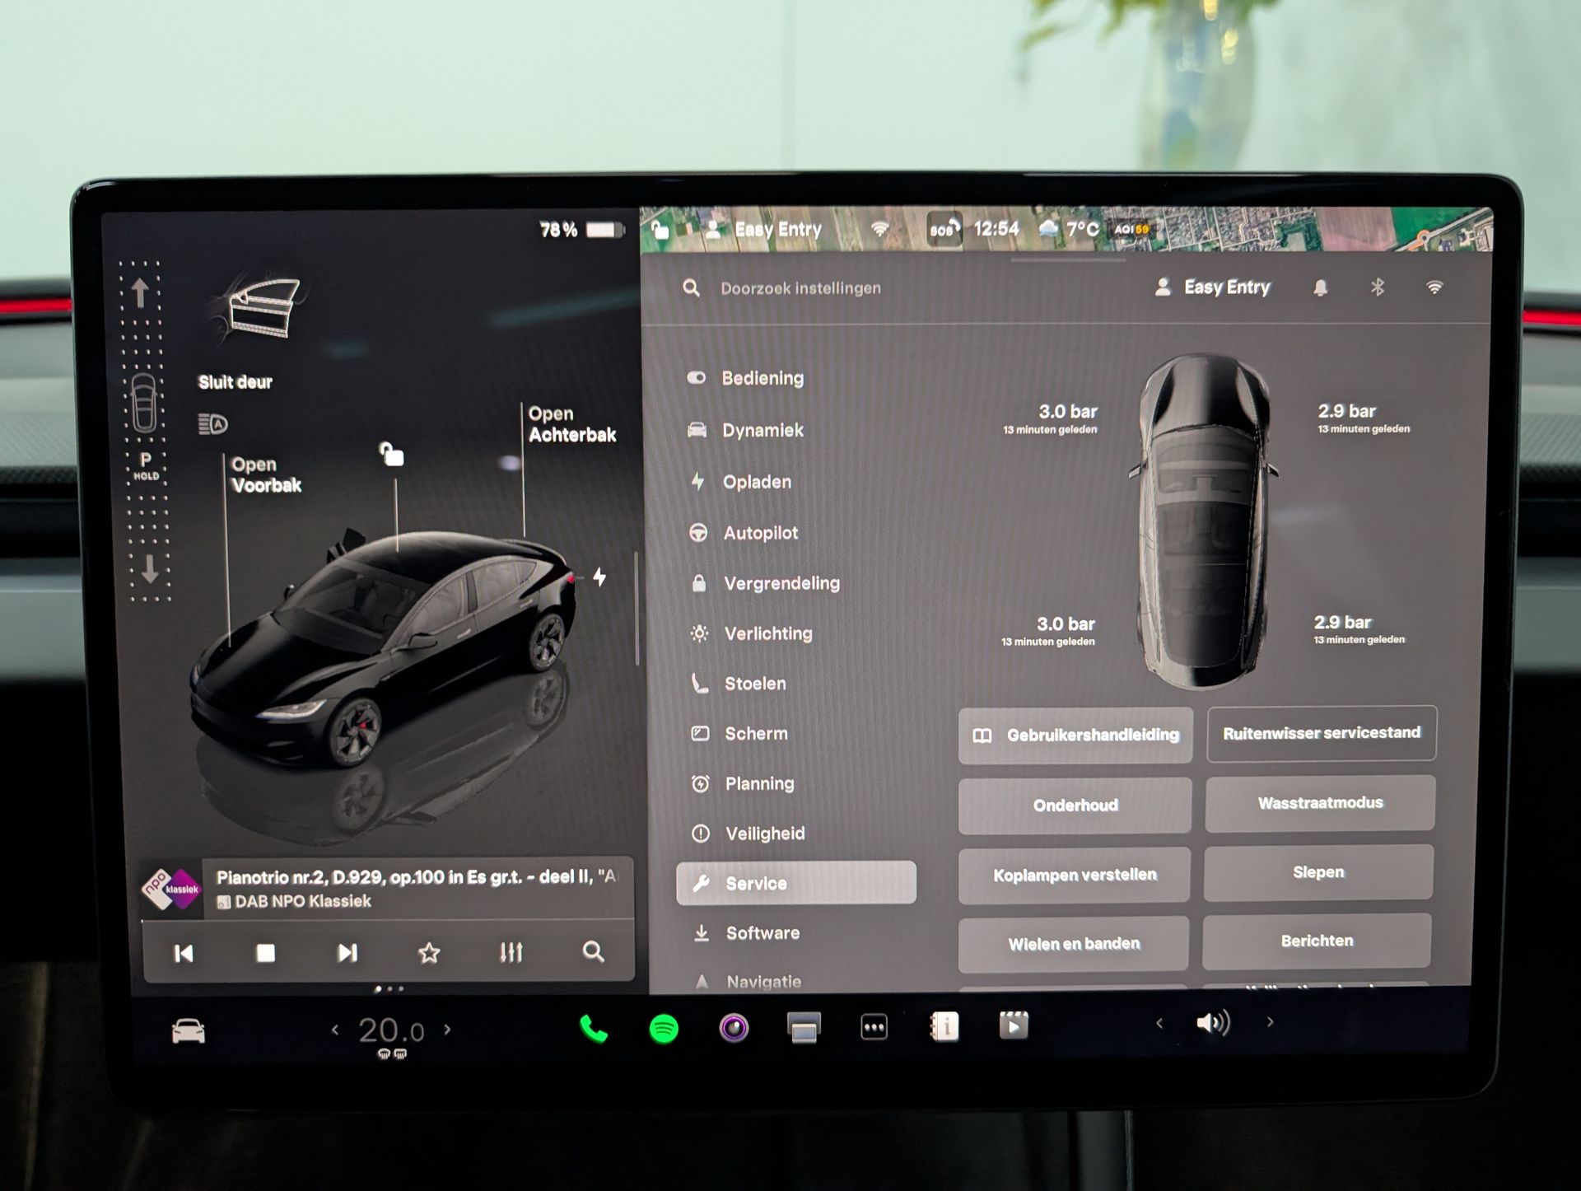Decrease volume with left chevron

(x=1159, y=1023)
